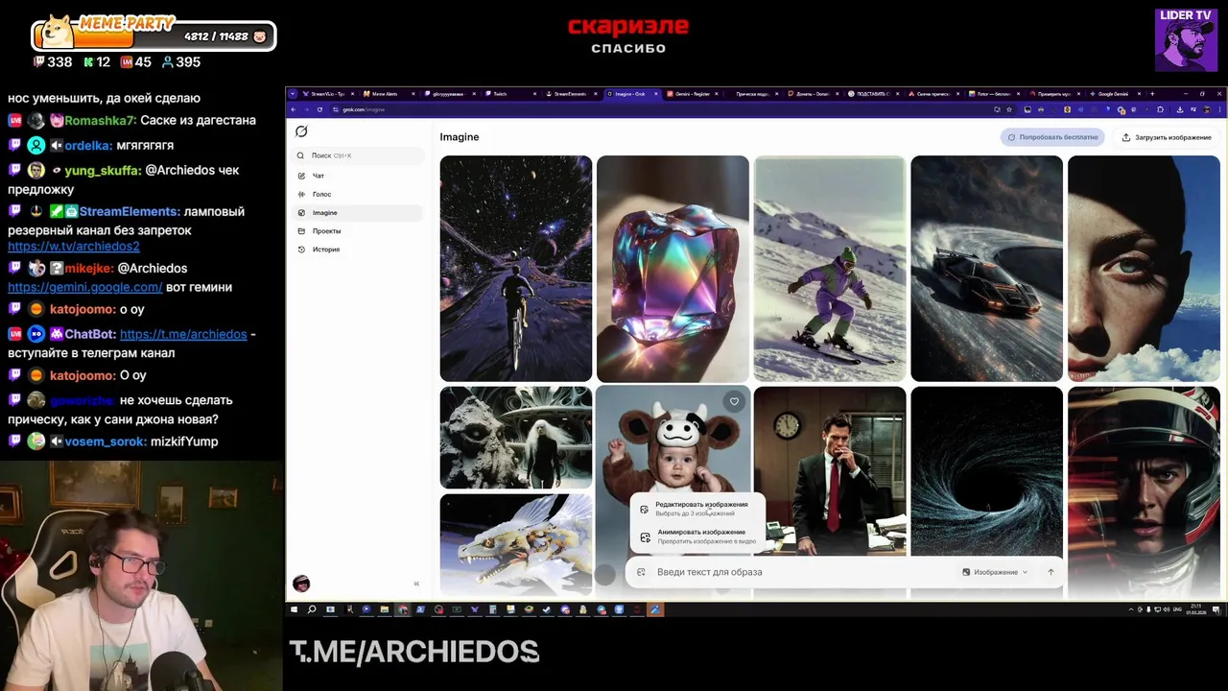Reload the grok.com page
The width and height of the screenshot is (1228, 691).
pos(320,109)
